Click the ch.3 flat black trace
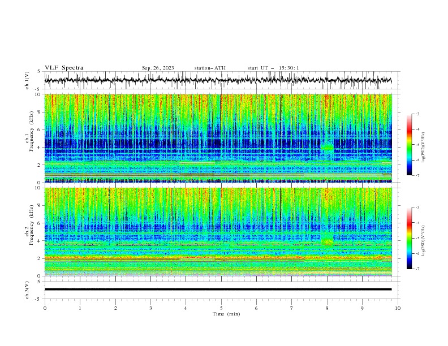The height and width of the screenshot is (346, 448). (x=218, y=289)
